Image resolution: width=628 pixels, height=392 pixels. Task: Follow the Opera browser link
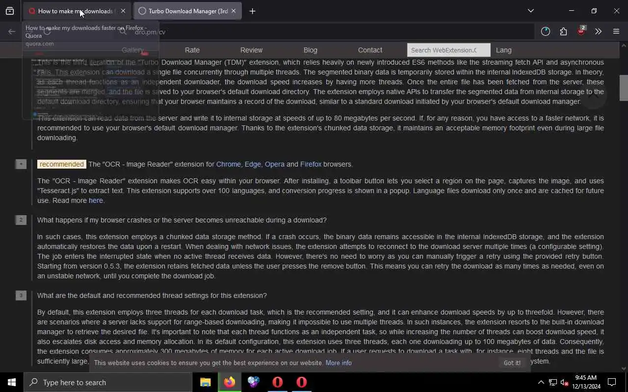coord(275,164)
